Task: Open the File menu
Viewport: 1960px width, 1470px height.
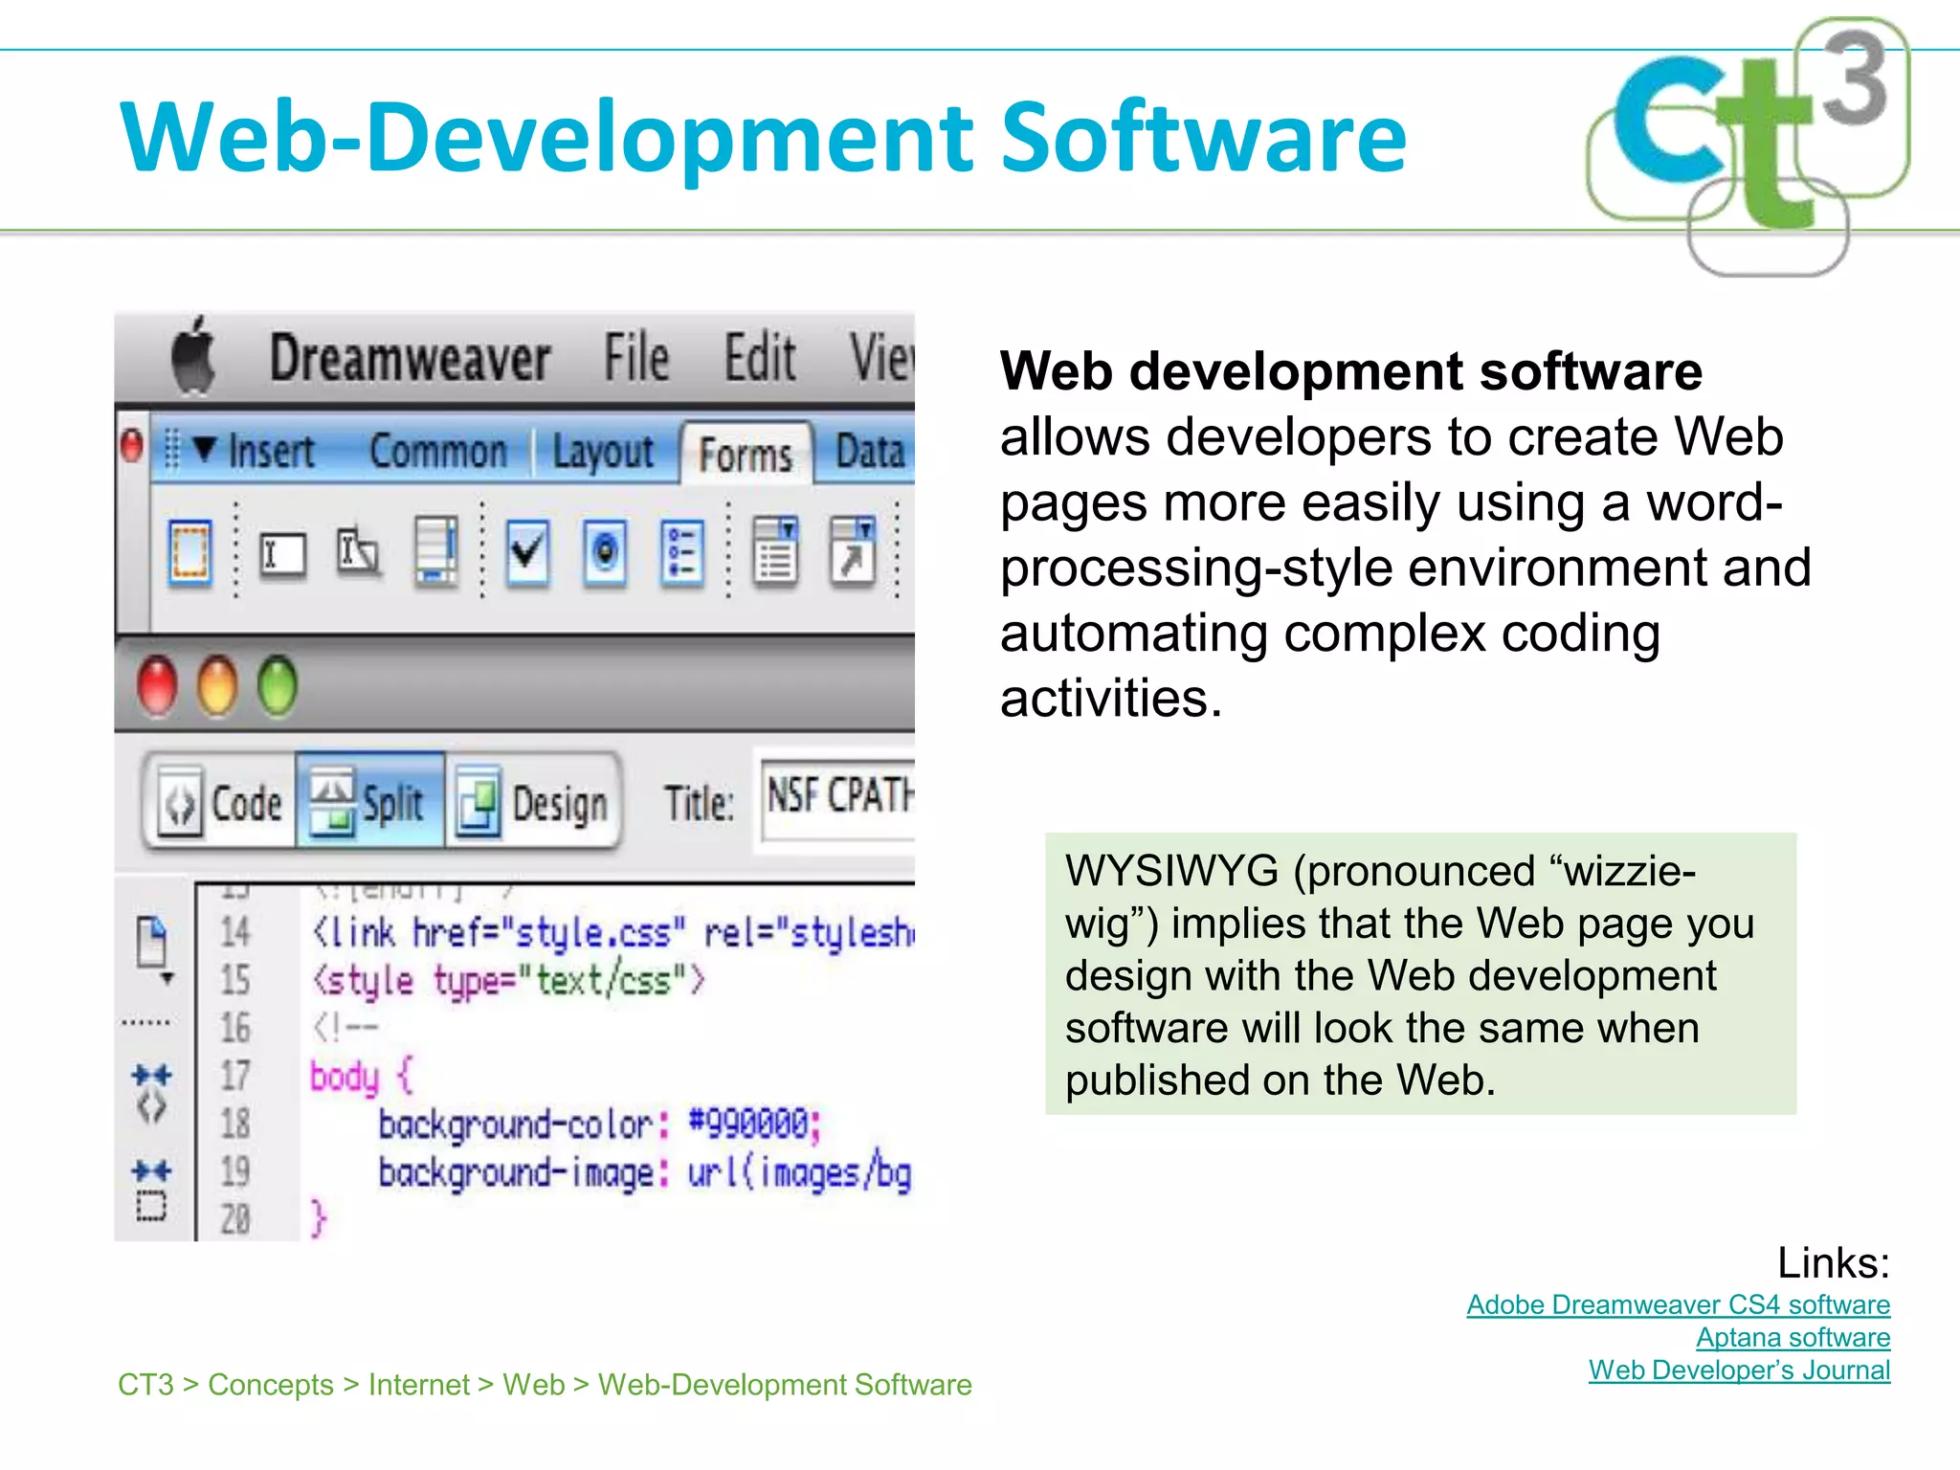Action: point(636,357)
